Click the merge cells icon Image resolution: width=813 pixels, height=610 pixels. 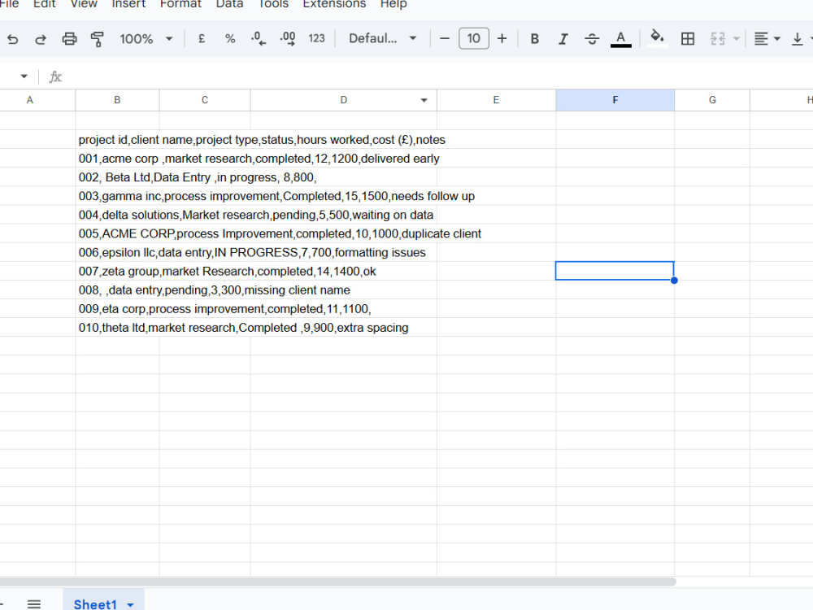(718, 39)
